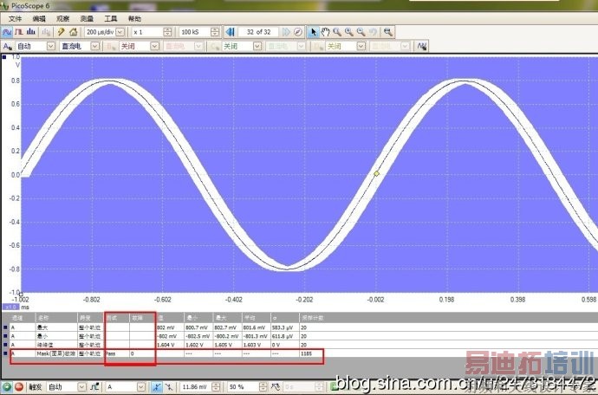Open the 文件 menu
The height and width of the screenshot is (395, 598).
[x=16, y=19]
